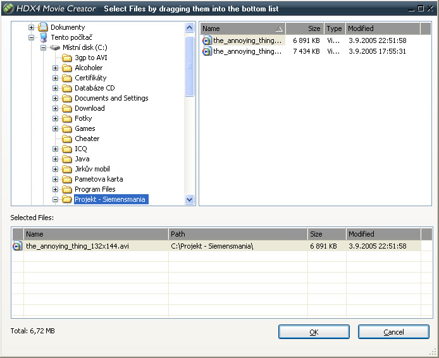Sort top file list by Modified header
Viewport: 439px width, 358px height.
click(383, 28)
